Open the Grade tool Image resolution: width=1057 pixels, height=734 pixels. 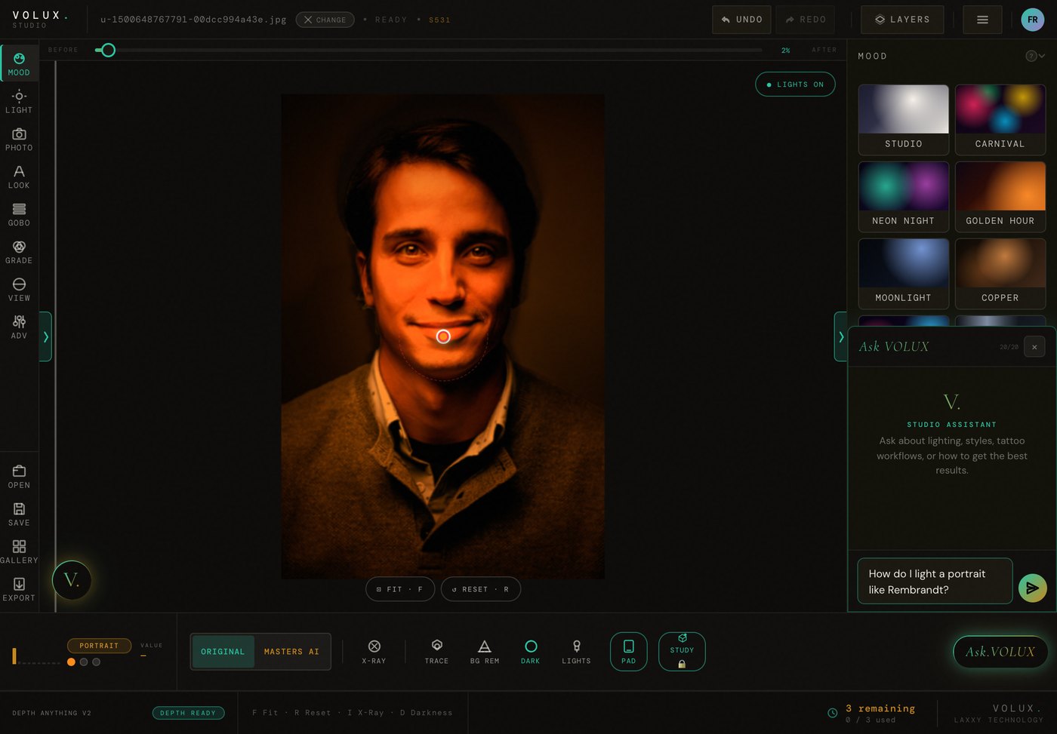(19, 252)
